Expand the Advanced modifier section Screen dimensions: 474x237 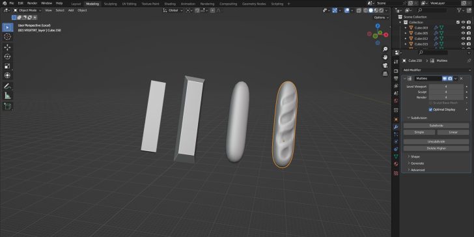point(417,170)
